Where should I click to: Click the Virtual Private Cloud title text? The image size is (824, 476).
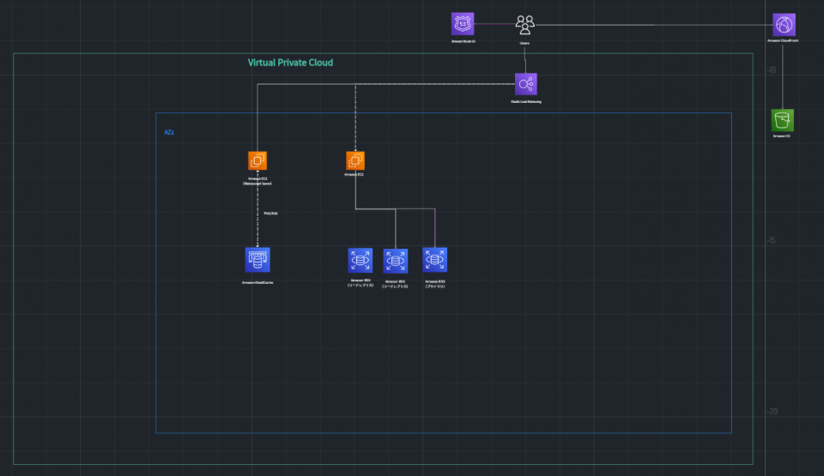[290, 63]
